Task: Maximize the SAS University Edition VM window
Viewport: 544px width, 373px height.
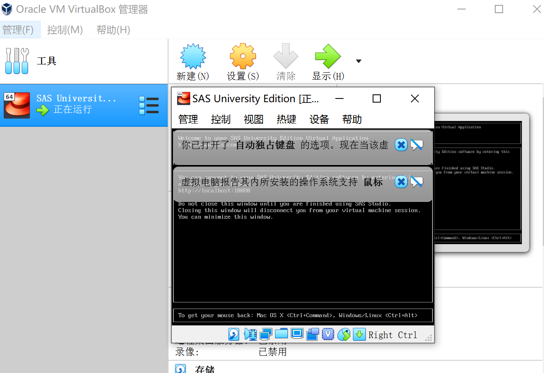Action: point(377,98)
